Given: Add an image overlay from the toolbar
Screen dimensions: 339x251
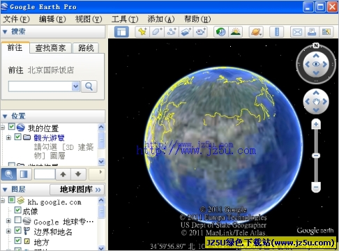Looking at the screenshot, I should point(186,31).
